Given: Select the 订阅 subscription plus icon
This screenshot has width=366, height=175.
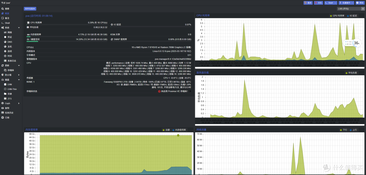Looking at the screenshot, I should click(3, 118).
